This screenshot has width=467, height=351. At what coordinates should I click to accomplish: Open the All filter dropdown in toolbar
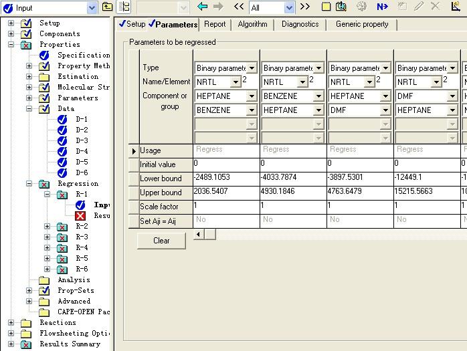[289, 7]
